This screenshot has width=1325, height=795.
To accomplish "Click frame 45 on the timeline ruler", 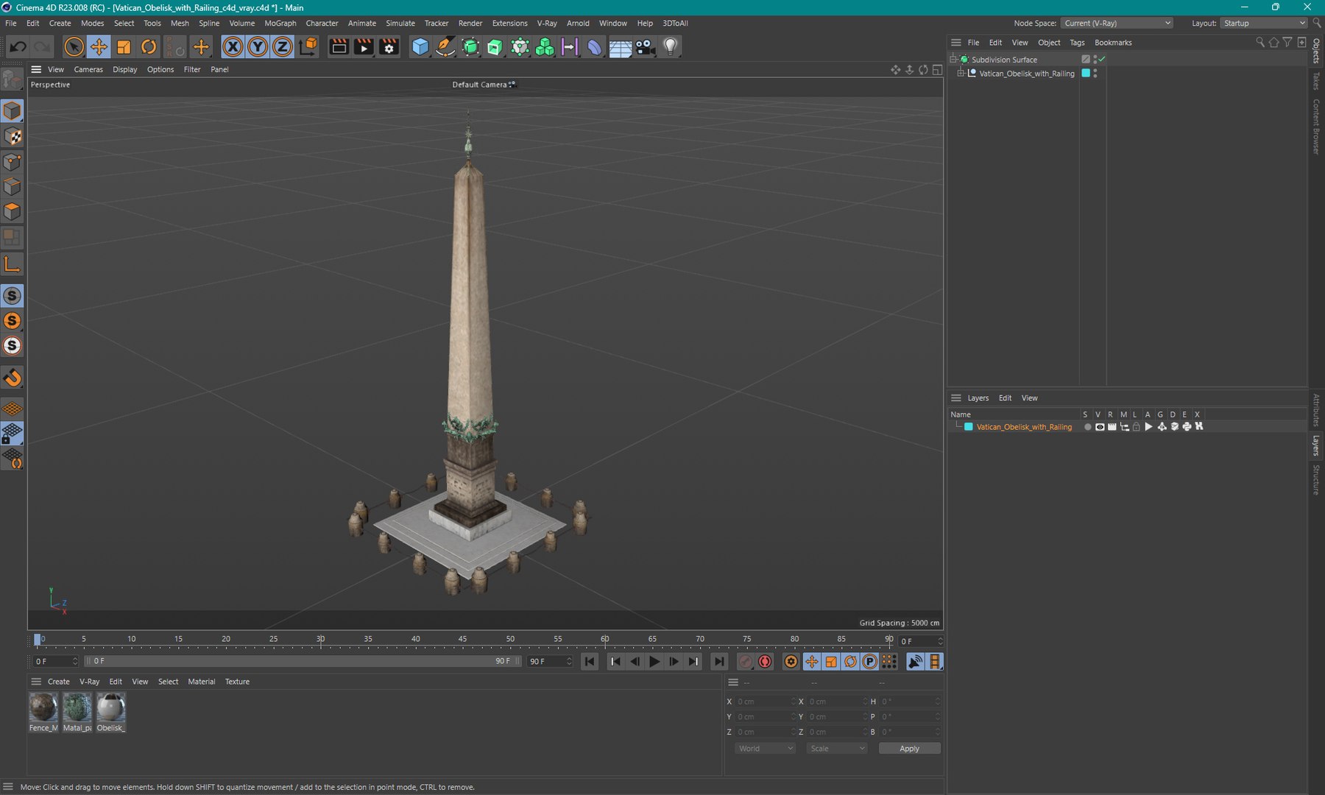I will [462, 639].
